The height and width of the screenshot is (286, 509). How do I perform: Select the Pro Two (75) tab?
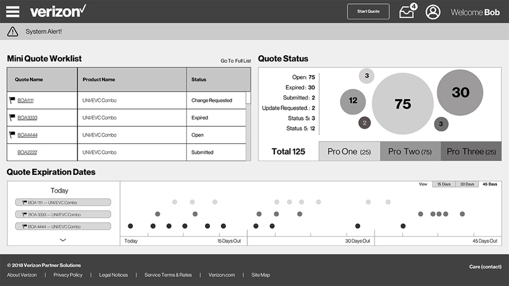[x=410, y=151]
